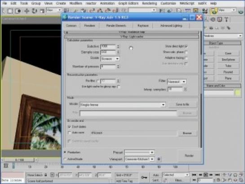Click the Maximize Viewport Toggle icon

point(241,180)
